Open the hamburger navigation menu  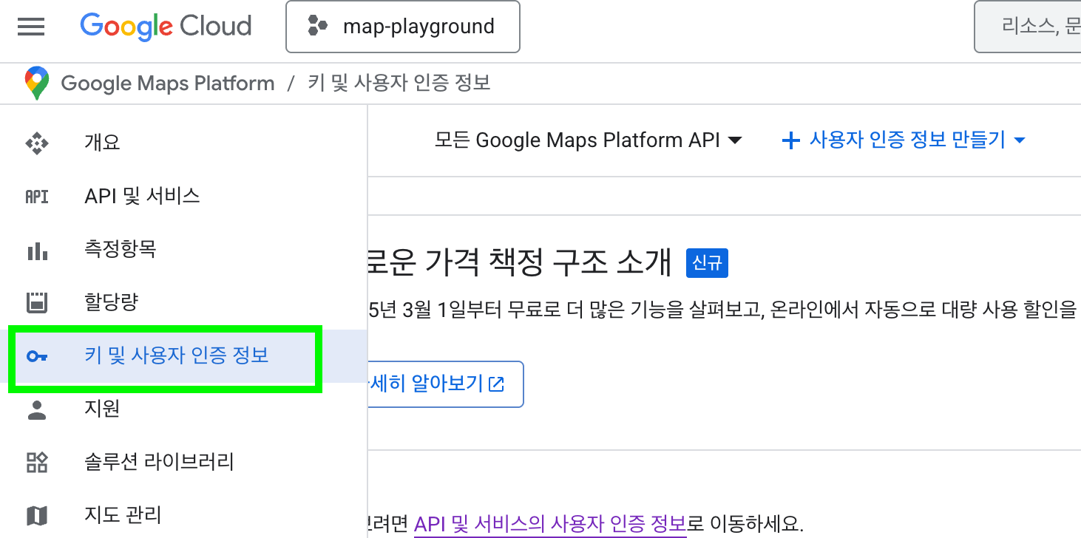31,27
